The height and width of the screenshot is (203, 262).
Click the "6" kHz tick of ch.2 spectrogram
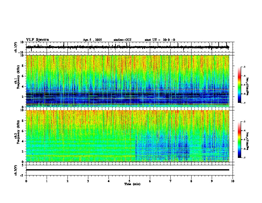point(23,131)
